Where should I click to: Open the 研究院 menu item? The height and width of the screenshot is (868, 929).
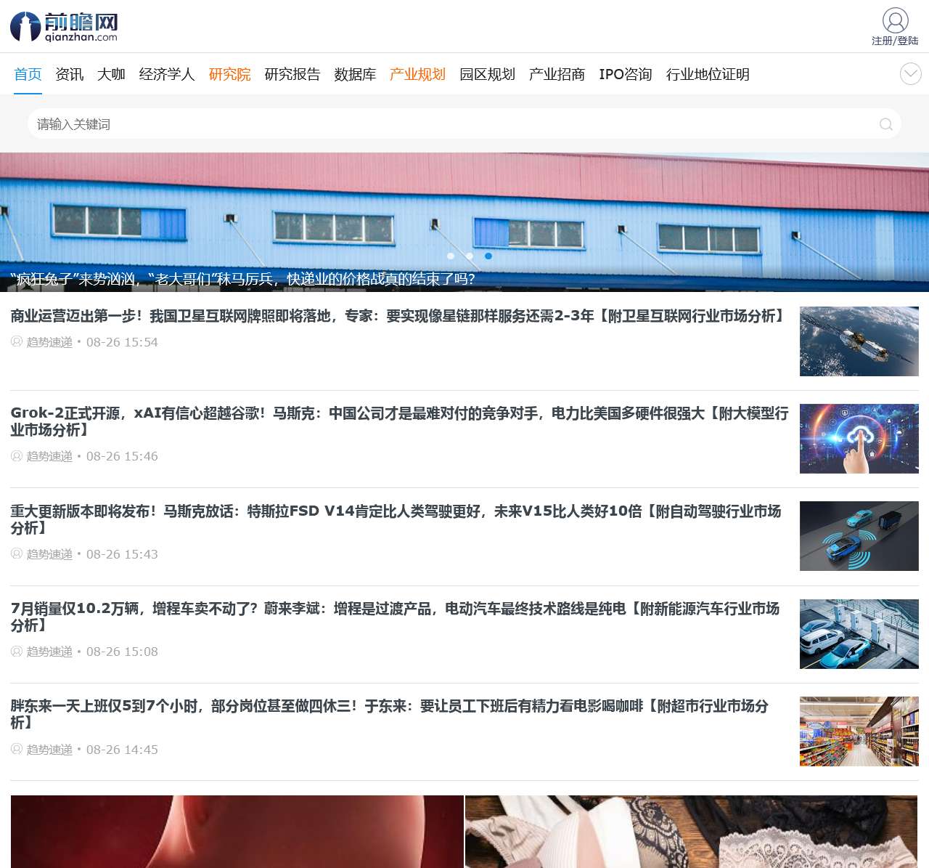click(230, 74)
